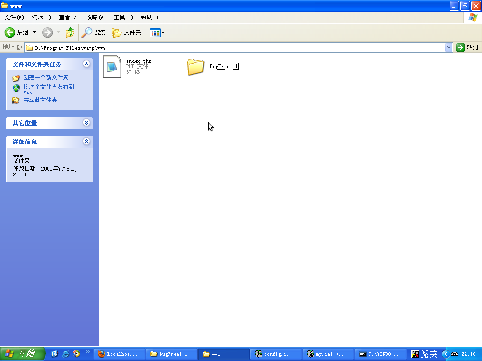Click the WAMP tray gauge icon
Screen dimensions: 482x361
(x=455, y=354)
